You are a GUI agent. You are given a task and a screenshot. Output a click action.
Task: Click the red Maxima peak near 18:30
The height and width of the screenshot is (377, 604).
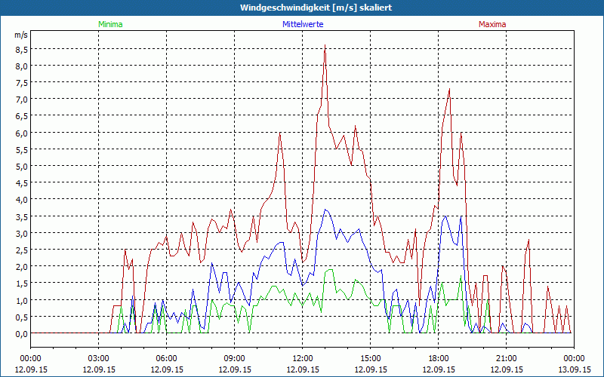click(x=449, y=89)
